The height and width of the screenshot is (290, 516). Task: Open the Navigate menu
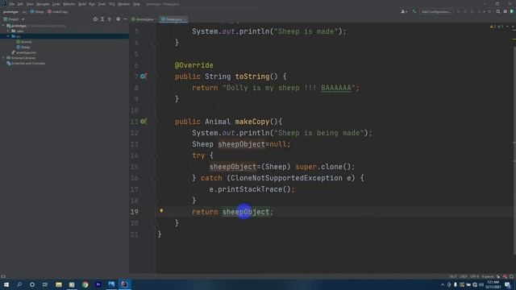click(x=43, y=4)
